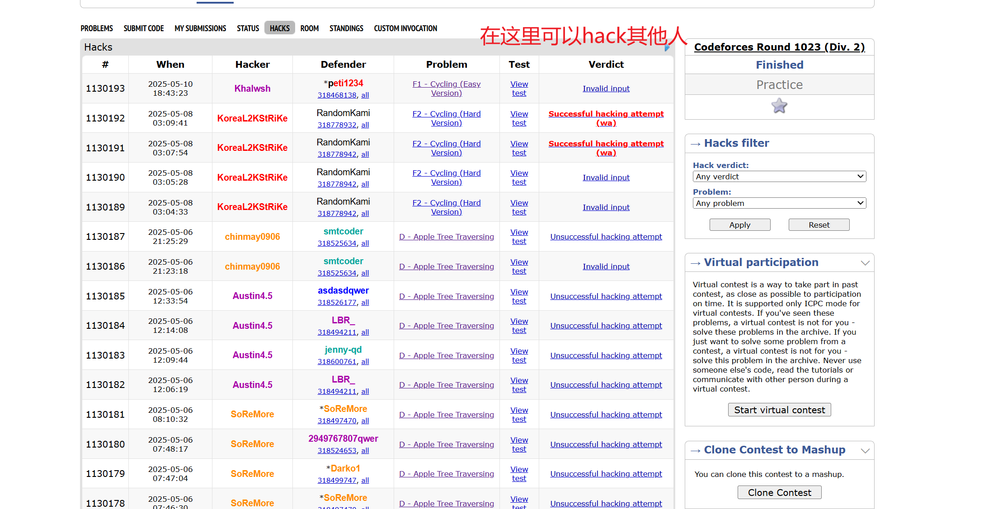This screenshot has height=509, width=993.
Task: Collapse the Virtual participation panel
Action: pos(865,262)
